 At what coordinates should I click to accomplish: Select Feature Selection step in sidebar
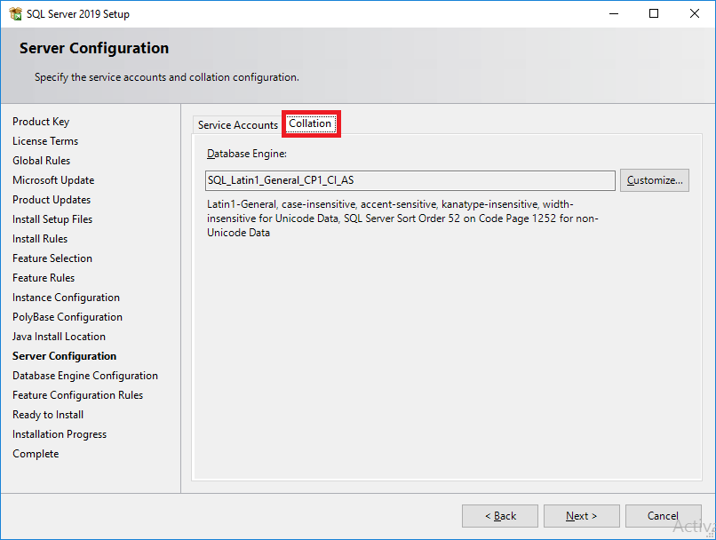pos(52,258)
